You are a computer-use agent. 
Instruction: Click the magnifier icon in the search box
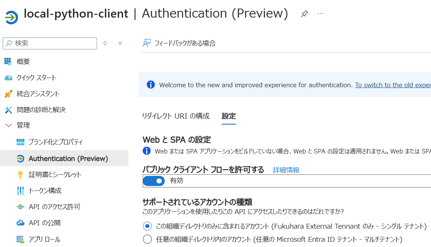[x=9, y=43]
